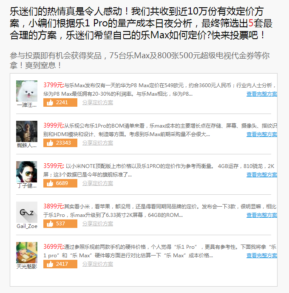Open the white puppy avatar

pyautogui.click(x=27, y=91)
